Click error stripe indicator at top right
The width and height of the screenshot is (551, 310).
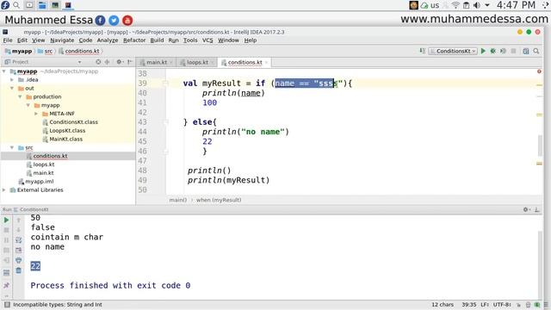tap(540, 71)
